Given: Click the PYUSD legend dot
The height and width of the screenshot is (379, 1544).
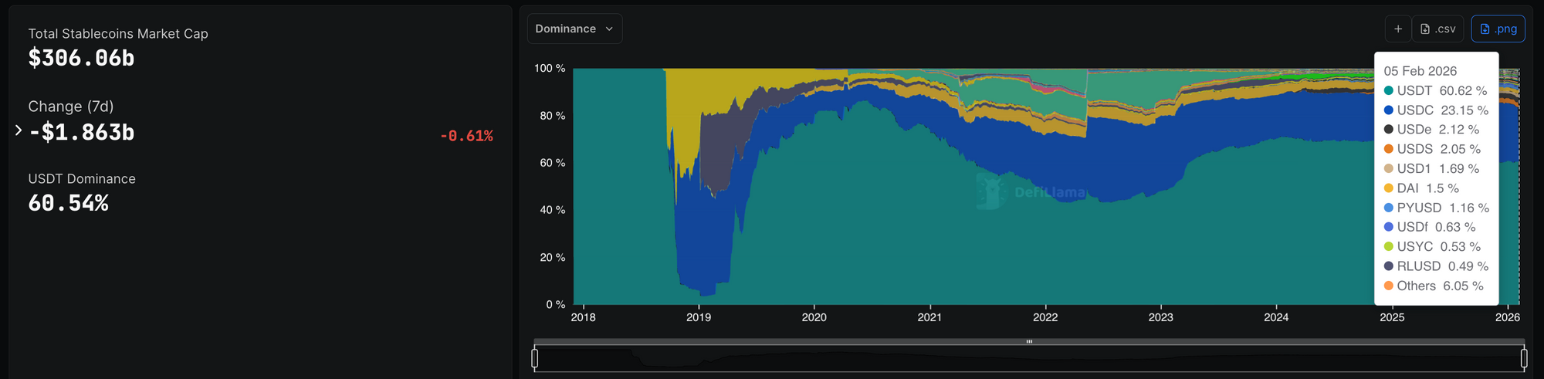Looking at the screenshot, I should tap(1389, 208).
